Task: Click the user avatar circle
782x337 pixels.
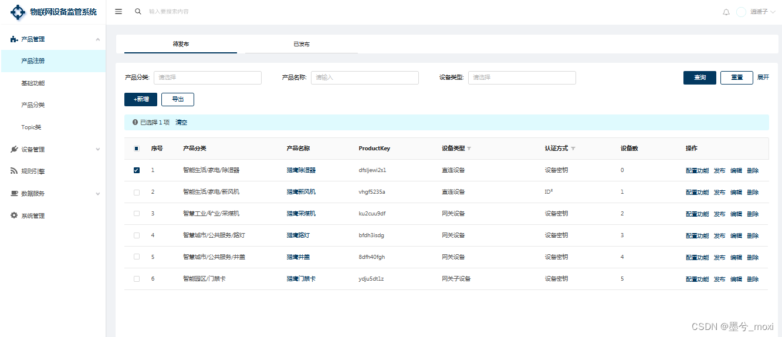Action: (x=741, y=12)
